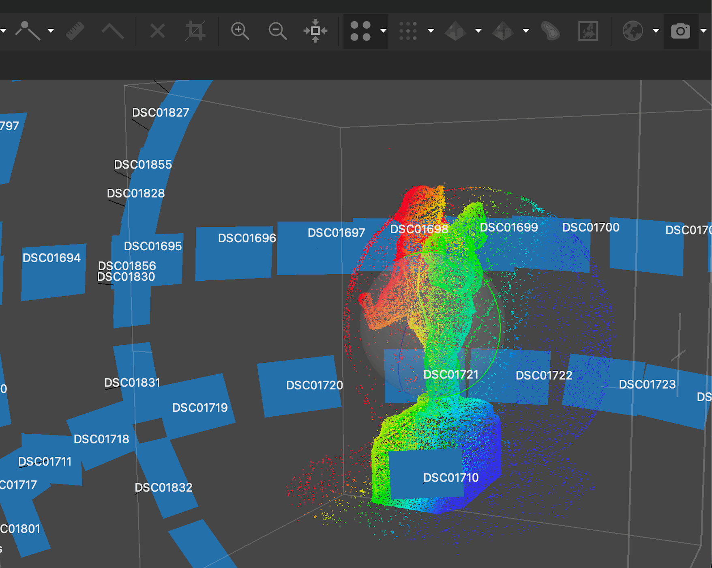This screenshot has height=568, width=712.
Task: Select camera label DSC01722
Action: point(544,375)
